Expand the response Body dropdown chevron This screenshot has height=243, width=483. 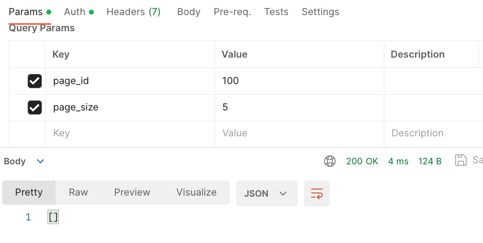40,161
